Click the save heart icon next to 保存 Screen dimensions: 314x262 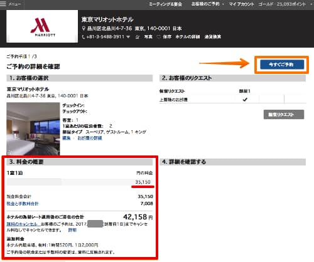pyautogui.click(x=158, y=37)
